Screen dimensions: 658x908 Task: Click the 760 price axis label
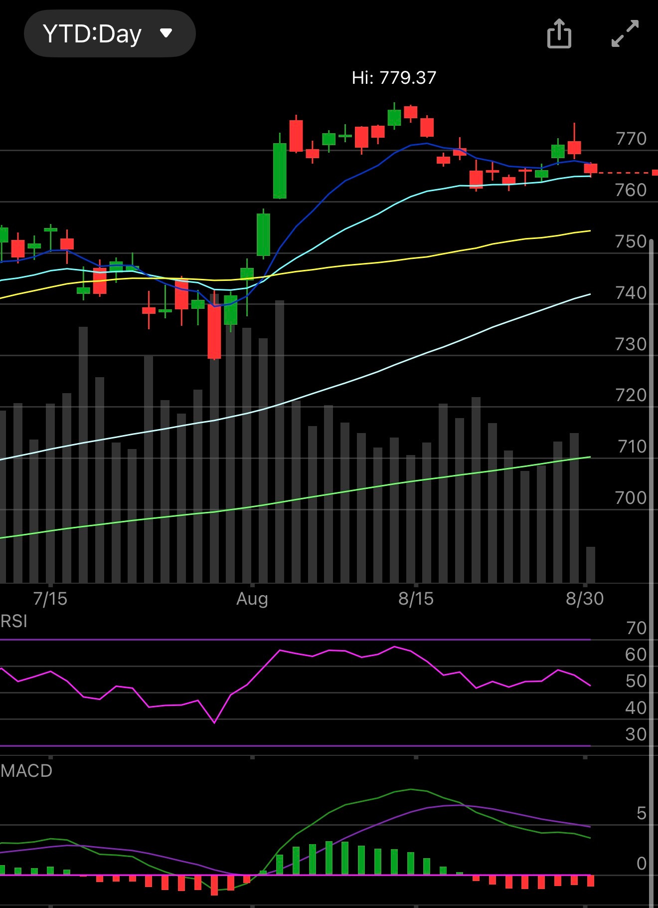click(631, 190)
